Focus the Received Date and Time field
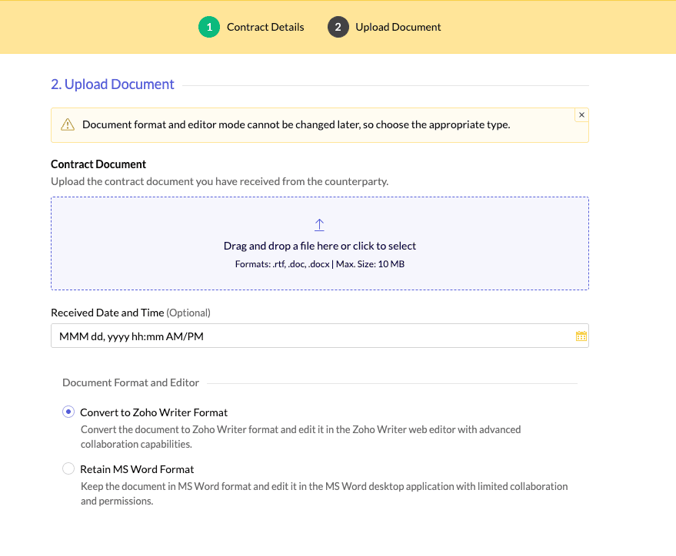 [319, 336]
